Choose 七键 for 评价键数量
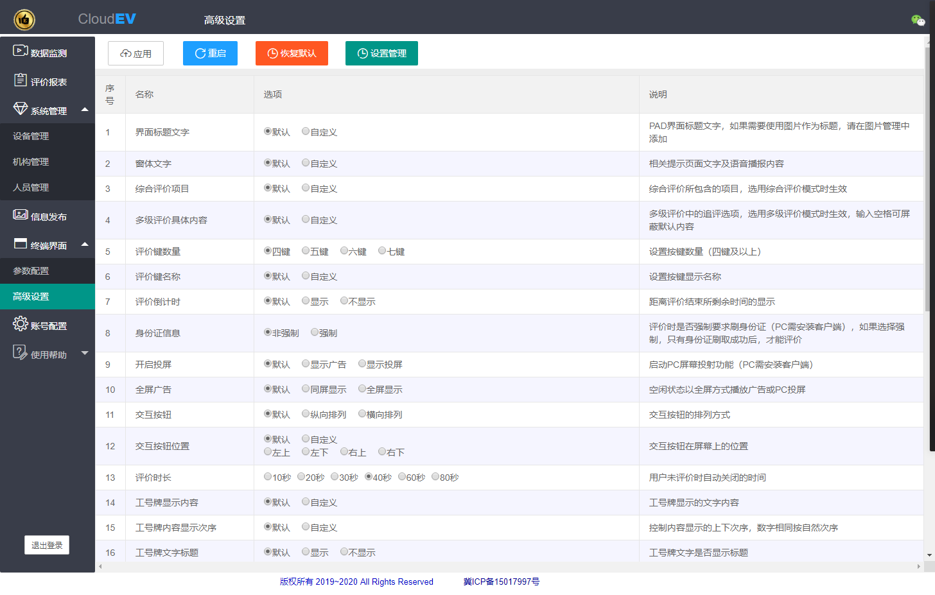Screen dimensions: 935x595 [x=382, y=250]
